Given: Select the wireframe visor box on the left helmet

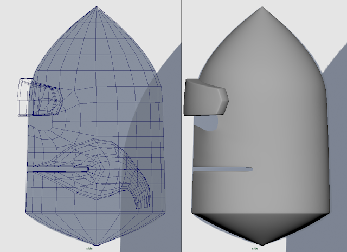Looking at the screenshot, I should (x=40, y=97).
